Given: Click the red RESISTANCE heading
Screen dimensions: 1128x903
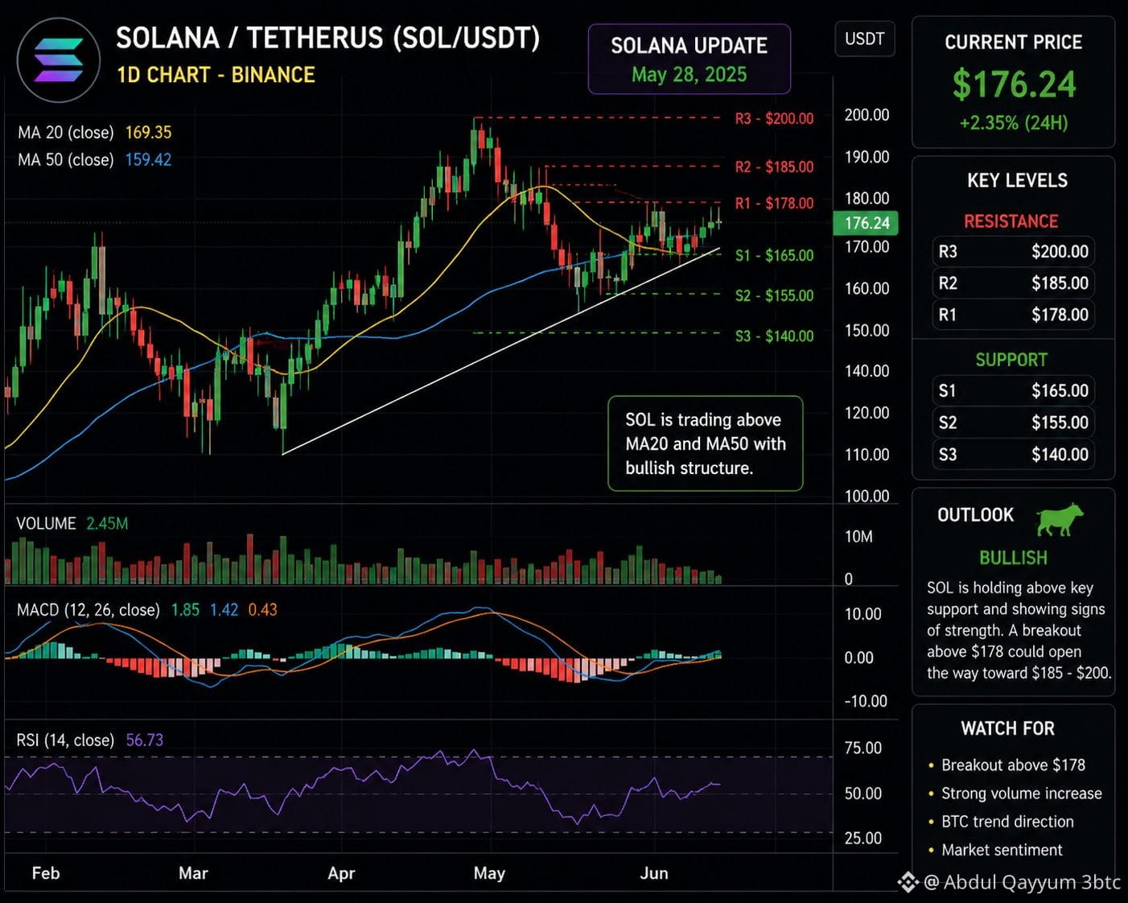Looking at the screenshot, I should click(1011, 221).
